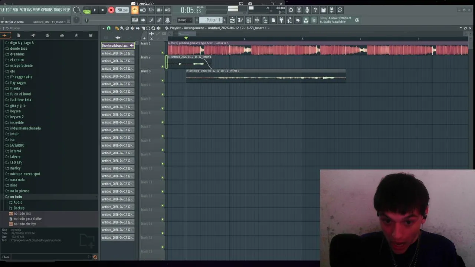Select the Pencil draw tool in Playlist
475x267 pixels.
click(x=117, y=28)
